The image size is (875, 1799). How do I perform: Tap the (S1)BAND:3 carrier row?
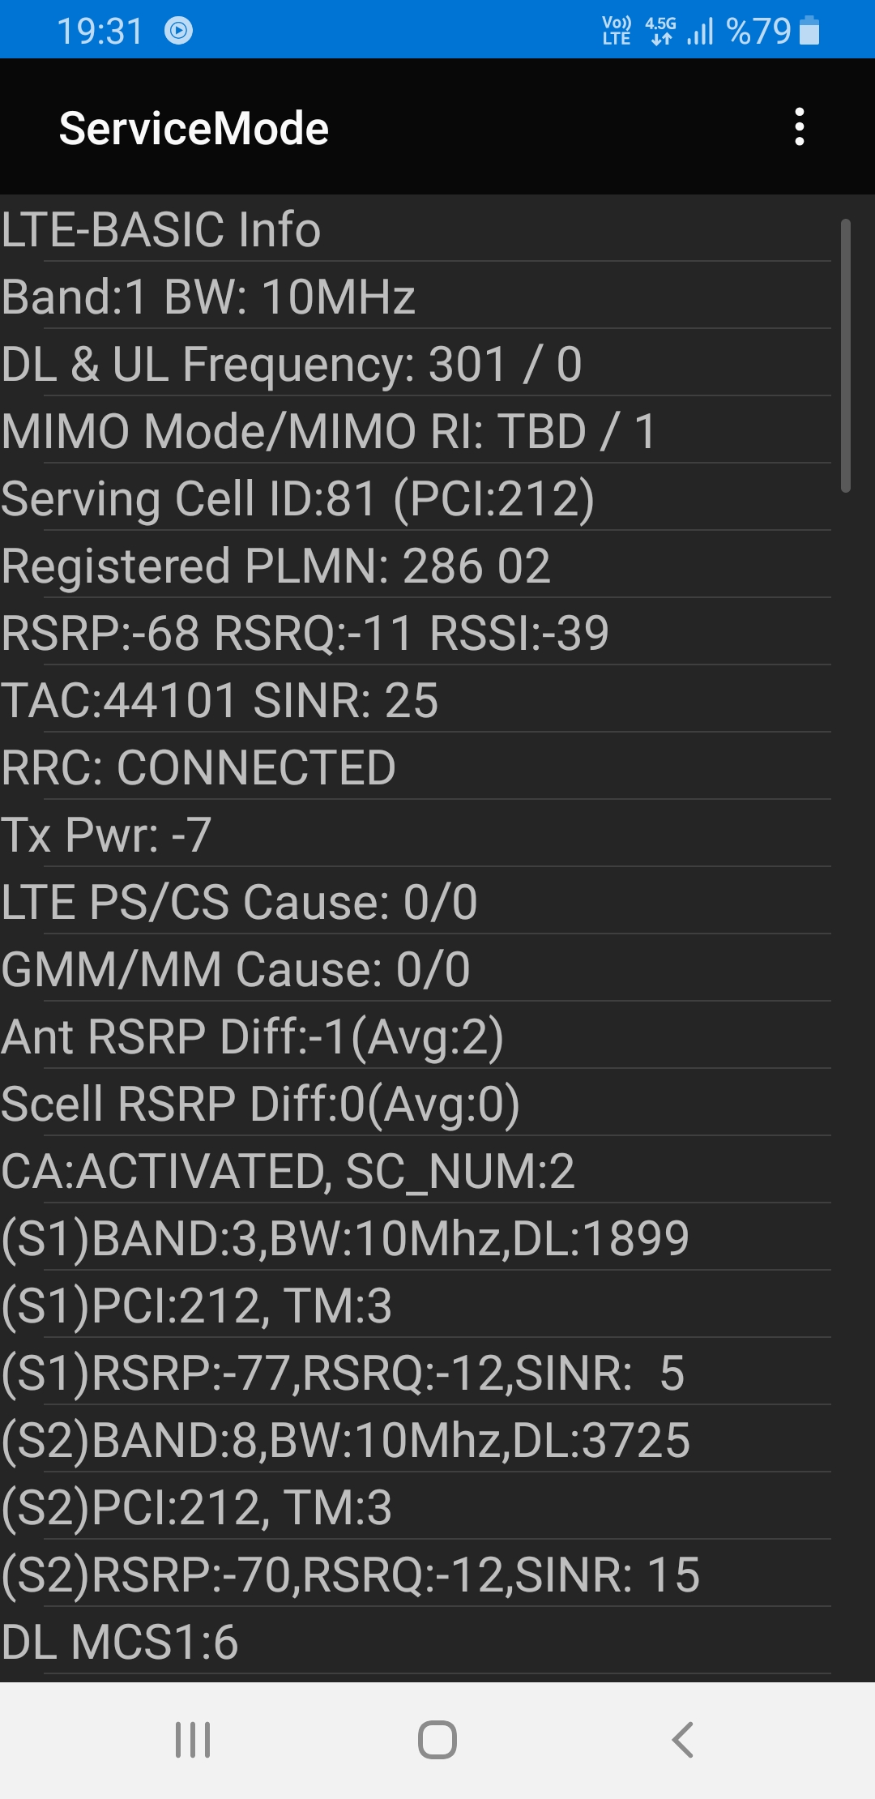tap(416, 1237)
